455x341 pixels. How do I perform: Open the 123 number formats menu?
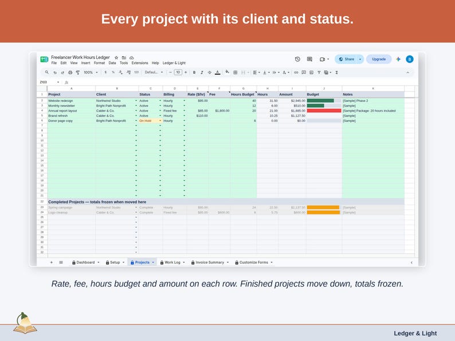pyautogui.click(x=136, y=73)
